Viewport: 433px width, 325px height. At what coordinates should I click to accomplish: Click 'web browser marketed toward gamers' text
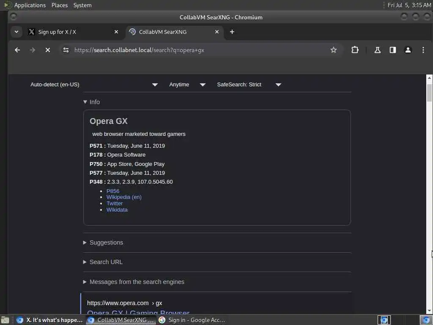[139, 134]
